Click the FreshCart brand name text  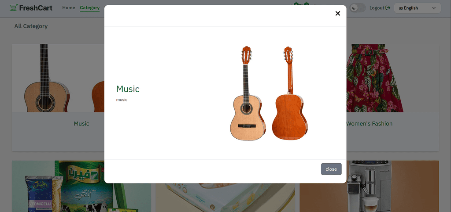(36, 8)
